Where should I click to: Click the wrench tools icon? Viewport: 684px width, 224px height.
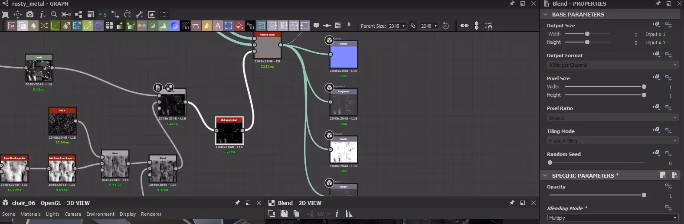(x=140, y=14)
